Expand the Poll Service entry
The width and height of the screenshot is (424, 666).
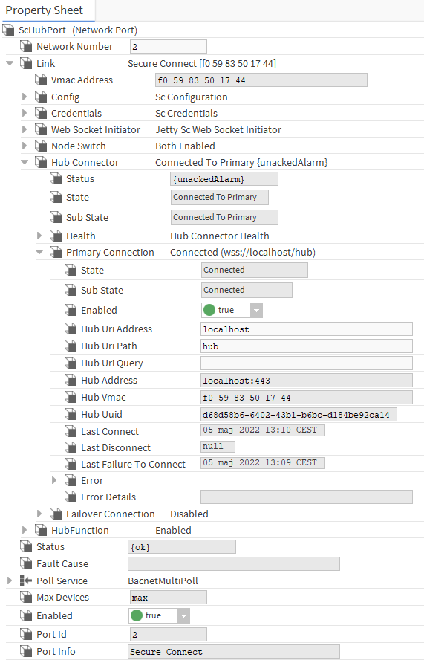10,581
